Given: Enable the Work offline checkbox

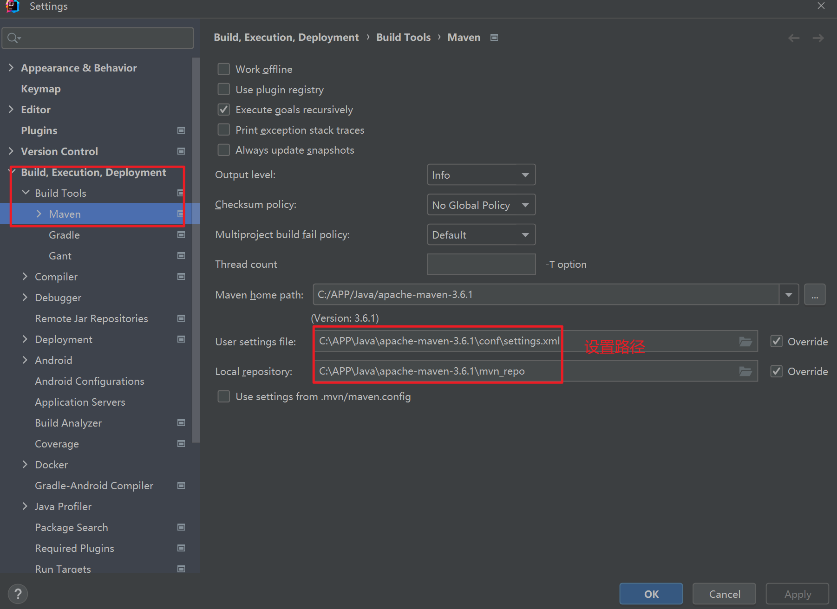Looking at the screenshot, I should (x=224, y=69).
